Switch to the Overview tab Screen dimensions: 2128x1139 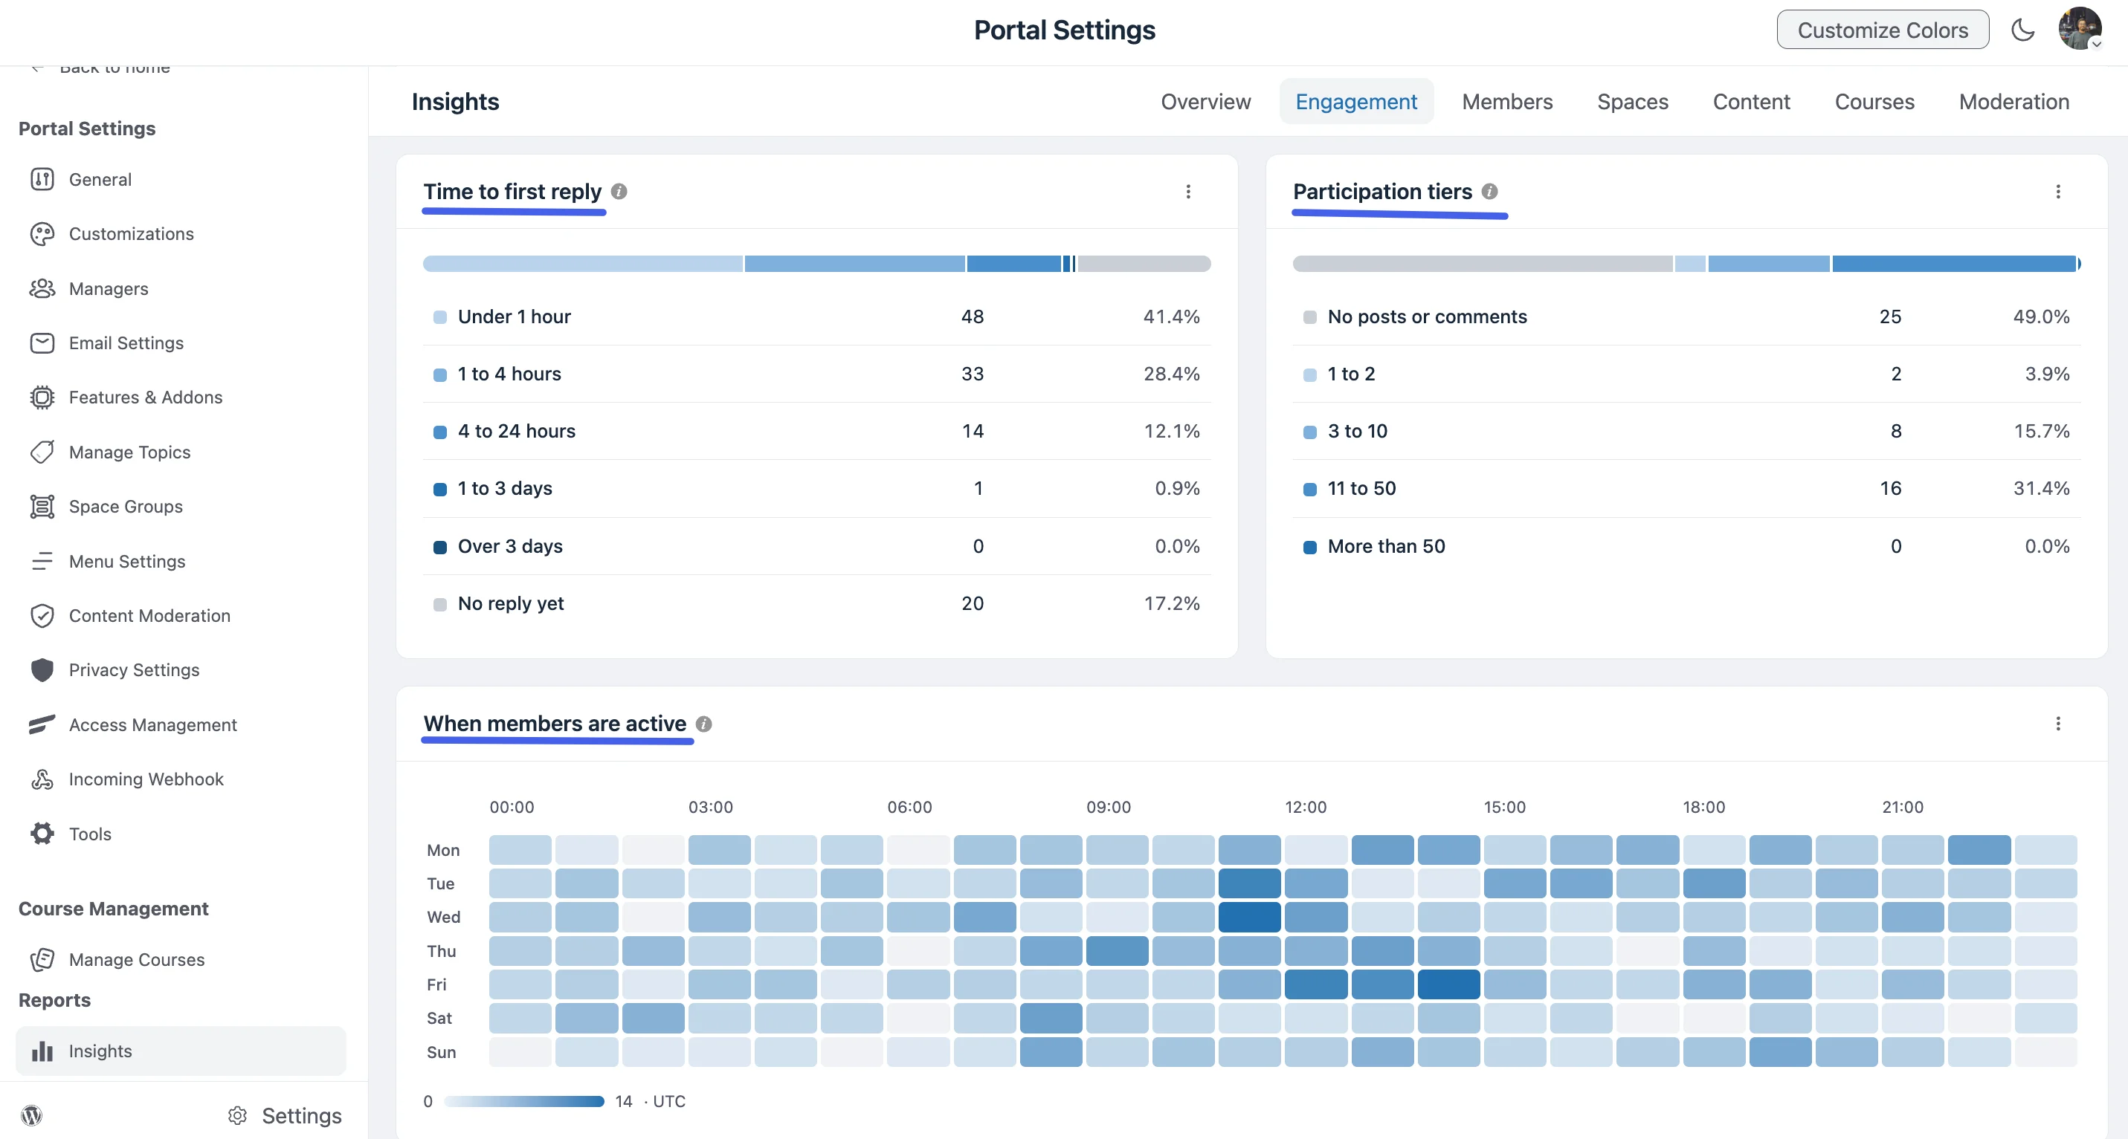[x=1205, y=102]
